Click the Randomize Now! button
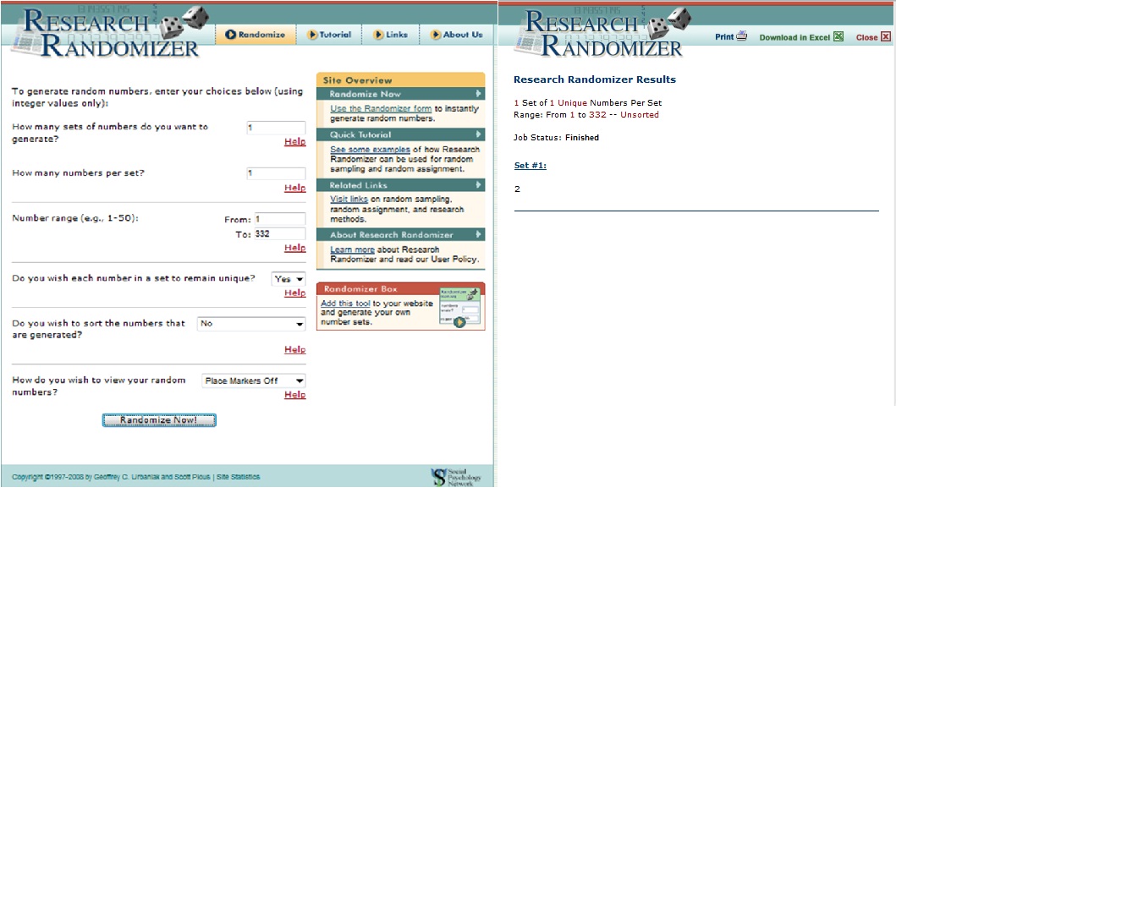Screen dimensions: 1127x898 (159, 420)
